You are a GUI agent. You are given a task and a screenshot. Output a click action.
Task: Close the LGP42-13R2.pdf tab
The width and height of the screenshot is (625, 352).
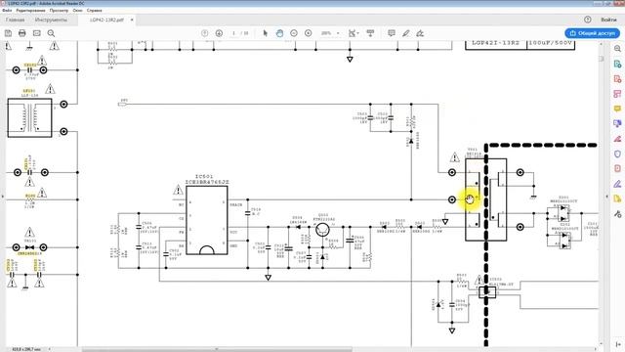[x=132, y=20]
